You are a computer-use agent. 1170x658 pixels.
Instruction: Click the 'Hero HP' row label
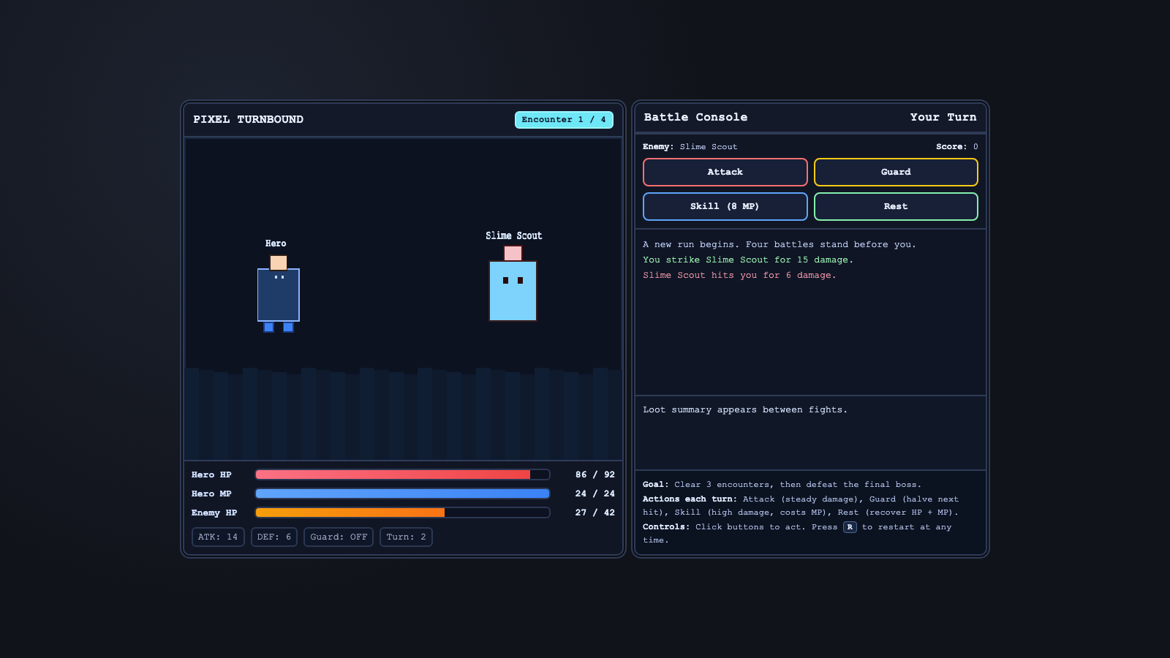211,475
